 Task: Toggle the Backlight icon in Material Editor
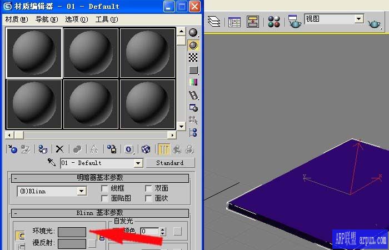pyautogui.click(x=193, y=45)
